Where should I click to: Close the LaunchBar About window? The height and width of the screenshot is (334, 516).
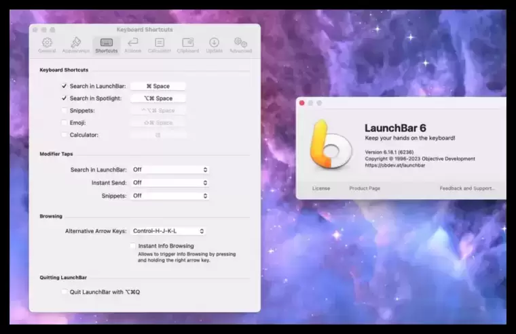point(301,103)
